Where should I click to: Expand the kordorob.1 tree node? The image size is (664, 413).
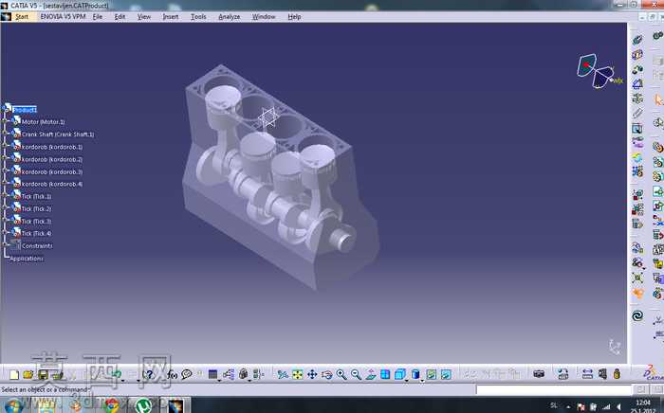[5, 146]
